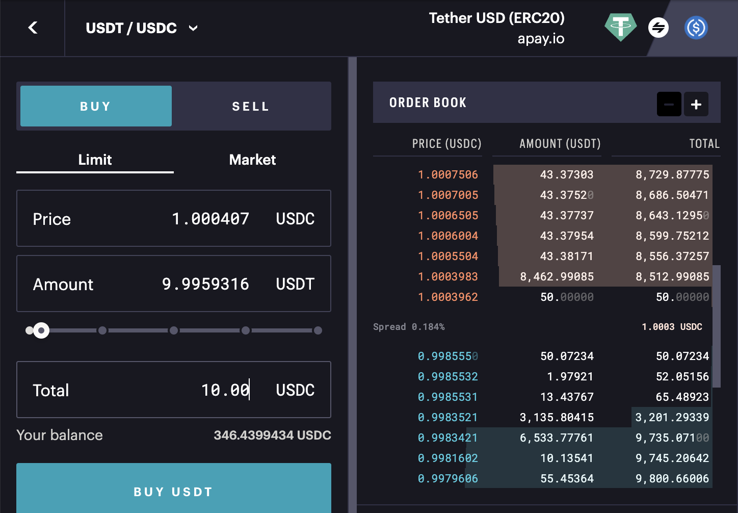Click the 346.4399434 USDC balance value
The height and width of the screenshot is (513, 738).
pyautogui.click(x=272, y=435)
